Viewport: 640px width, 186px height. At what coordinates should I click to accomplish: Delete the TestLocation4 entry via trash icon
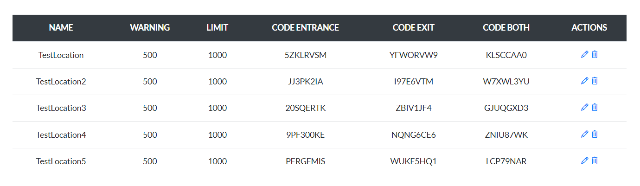coord(595,135)
